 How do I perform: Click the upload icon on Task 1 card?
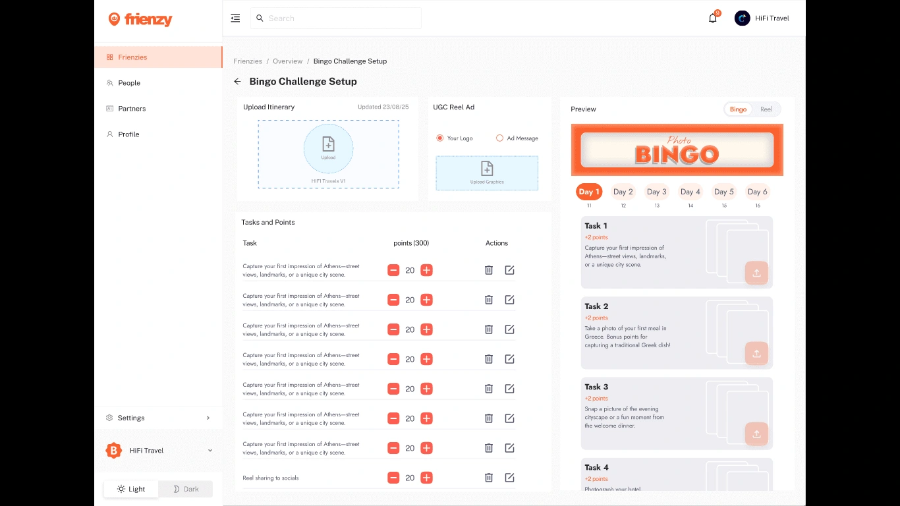756,273
